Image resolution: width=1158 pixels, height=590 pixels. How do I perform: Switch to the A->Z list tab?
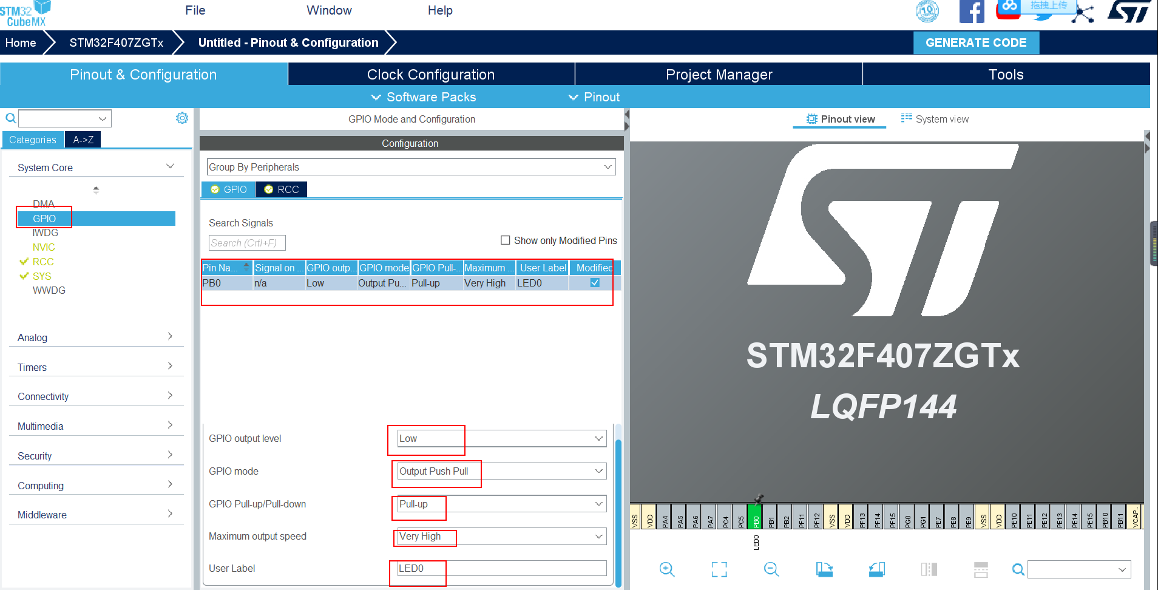(83, 140)
